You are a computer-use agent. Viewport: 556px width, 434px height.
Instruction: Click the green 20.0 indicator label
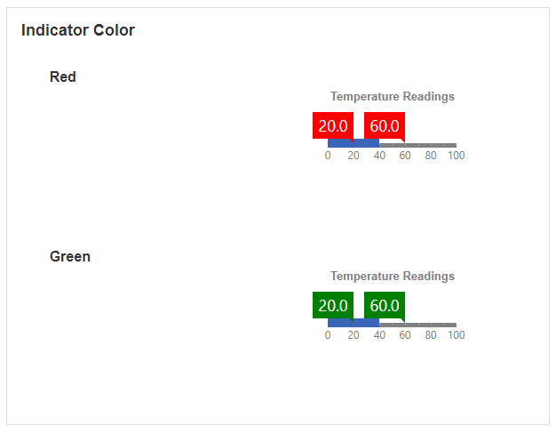point(333,305)
